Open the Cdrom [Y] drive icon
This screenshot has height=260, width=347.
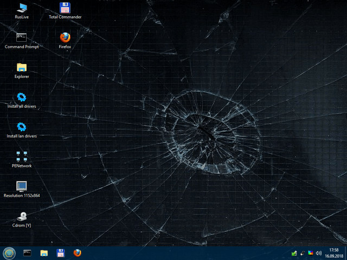click(x=22, y=217)
